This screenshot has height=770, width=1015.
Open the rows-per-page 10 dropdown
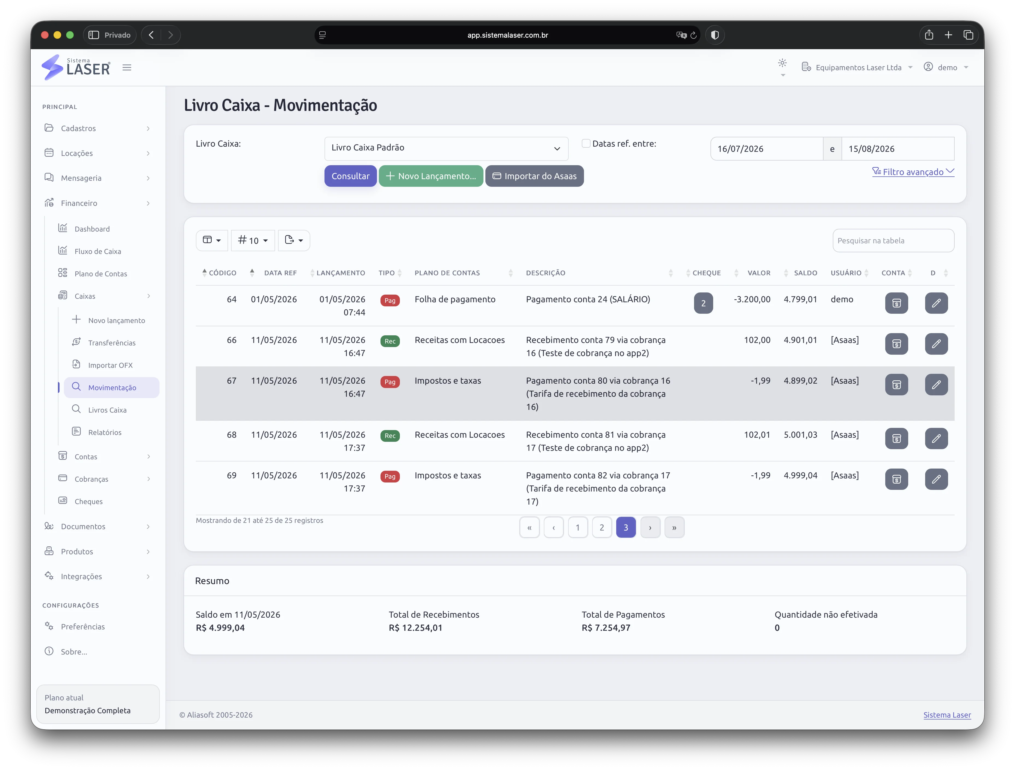point(253,240)
